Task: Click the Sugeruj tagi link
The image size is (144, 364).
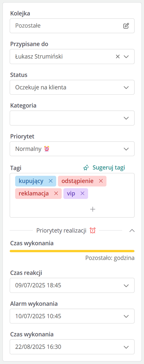Action: pos(109,168)
